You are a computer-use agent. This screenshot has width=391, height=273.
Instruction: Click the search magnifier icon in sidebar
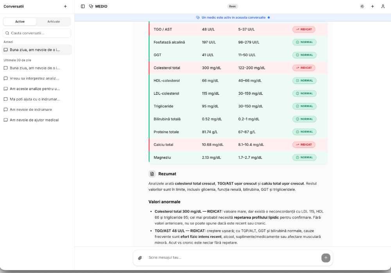[7, 33]
